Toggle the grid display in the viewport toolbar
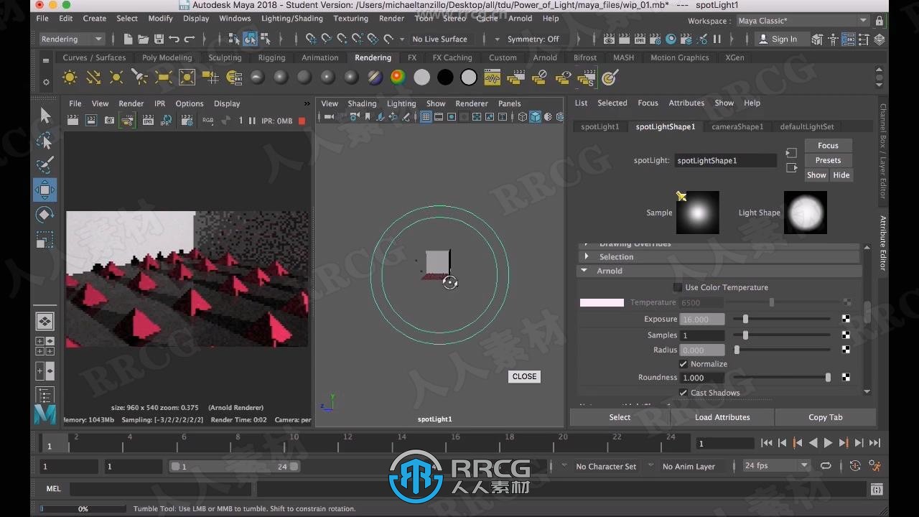This screenshot has width=919, height=517. (426, 117)
